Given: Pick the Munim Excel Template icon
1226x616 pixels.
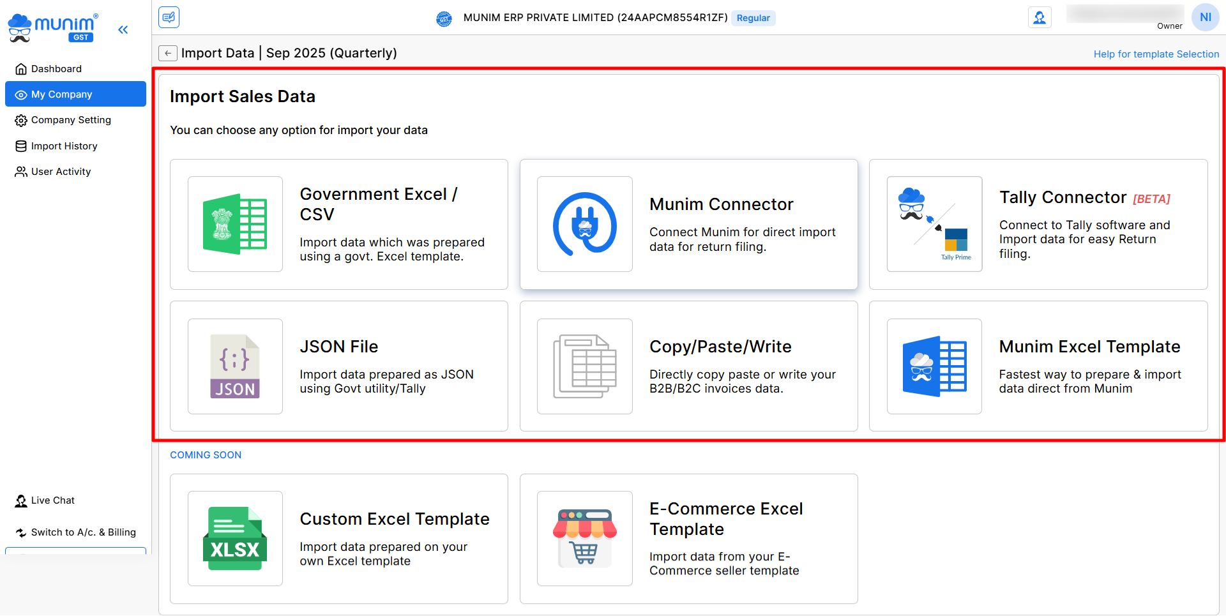Looking at the screenshot, I should (934, 366).
